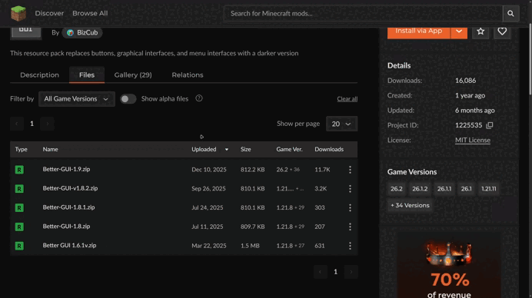This screenshot has width=532, height=298.
Task: Open options menu for Better-GUI-v1.8.2.zip
Action: click(x=350, y=188)
